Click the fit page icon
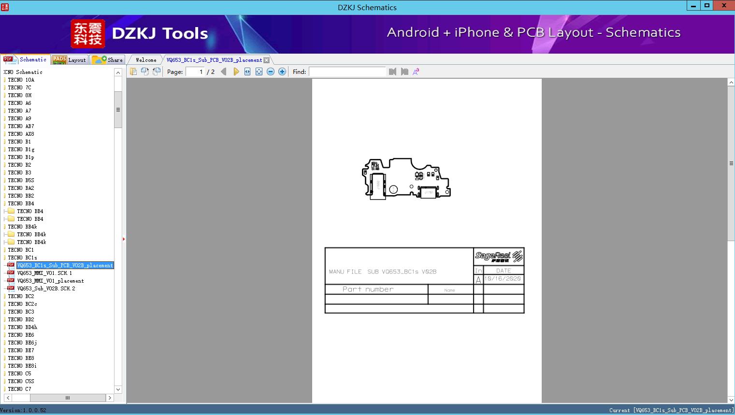Viewport: 735px width, 415px height. coord(259,72)
